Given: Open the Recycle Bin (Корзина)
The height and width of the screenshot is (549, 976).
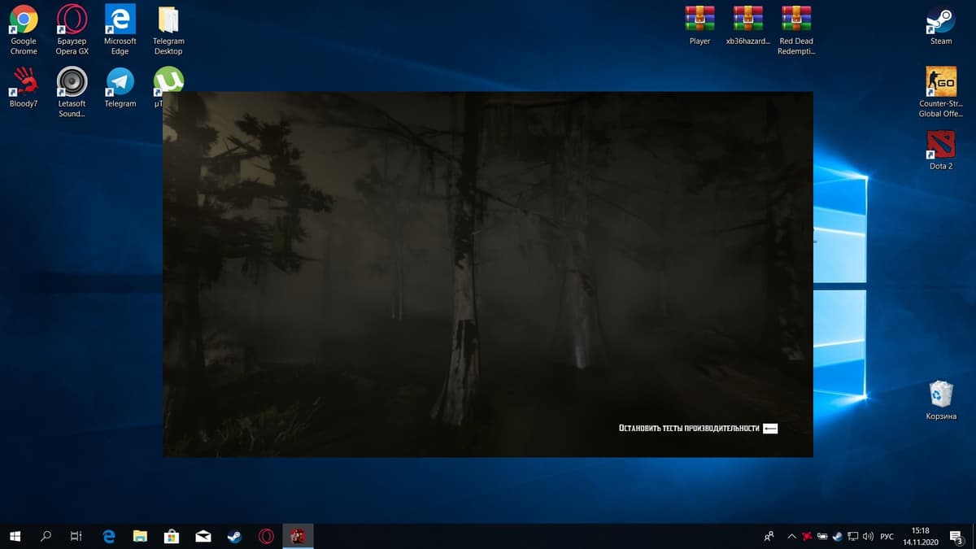Looking at the screenshot, I should pos(941,395).
